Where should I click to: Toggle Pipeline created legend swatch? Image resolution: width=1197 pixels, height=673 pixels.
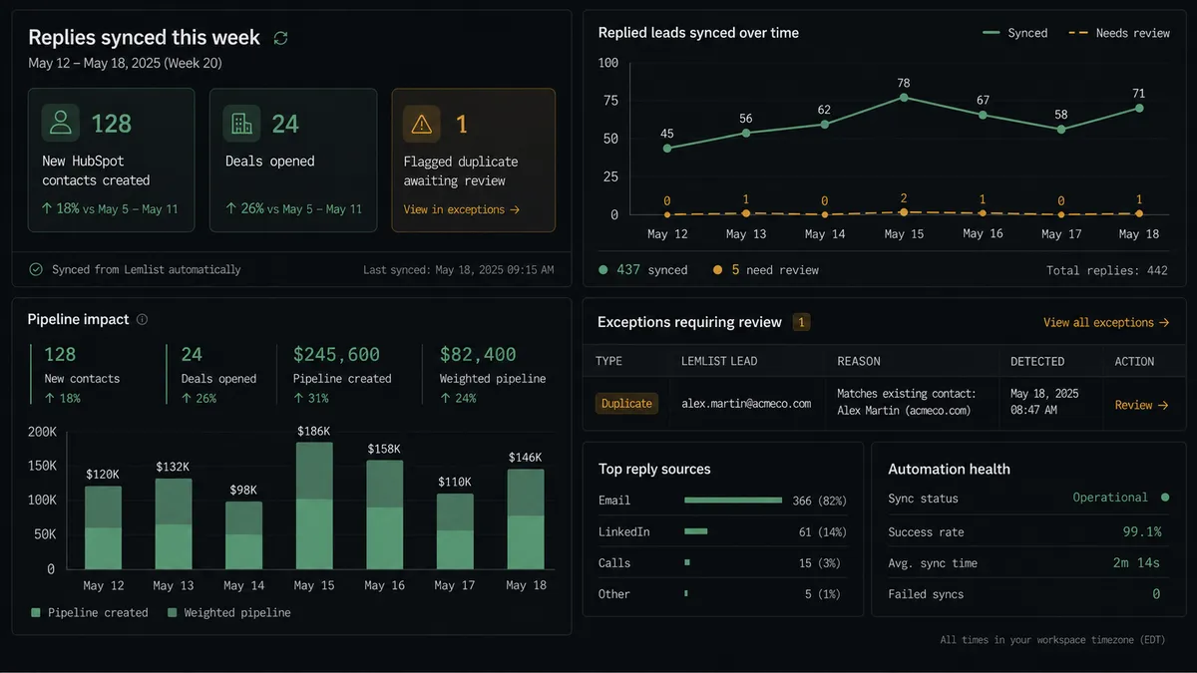[x=37, y=612]
